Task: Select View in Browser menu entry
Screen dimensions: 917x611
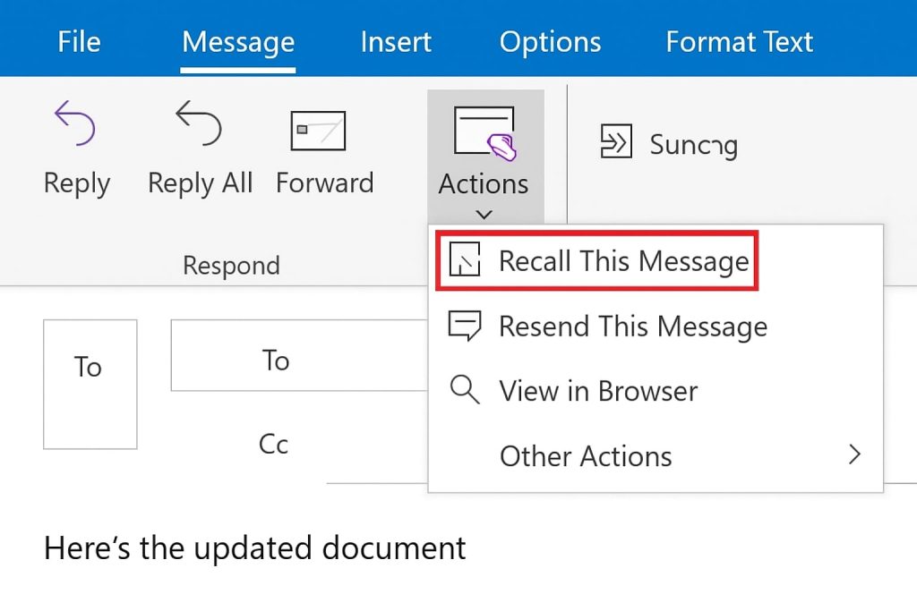Action: (598, 390)
